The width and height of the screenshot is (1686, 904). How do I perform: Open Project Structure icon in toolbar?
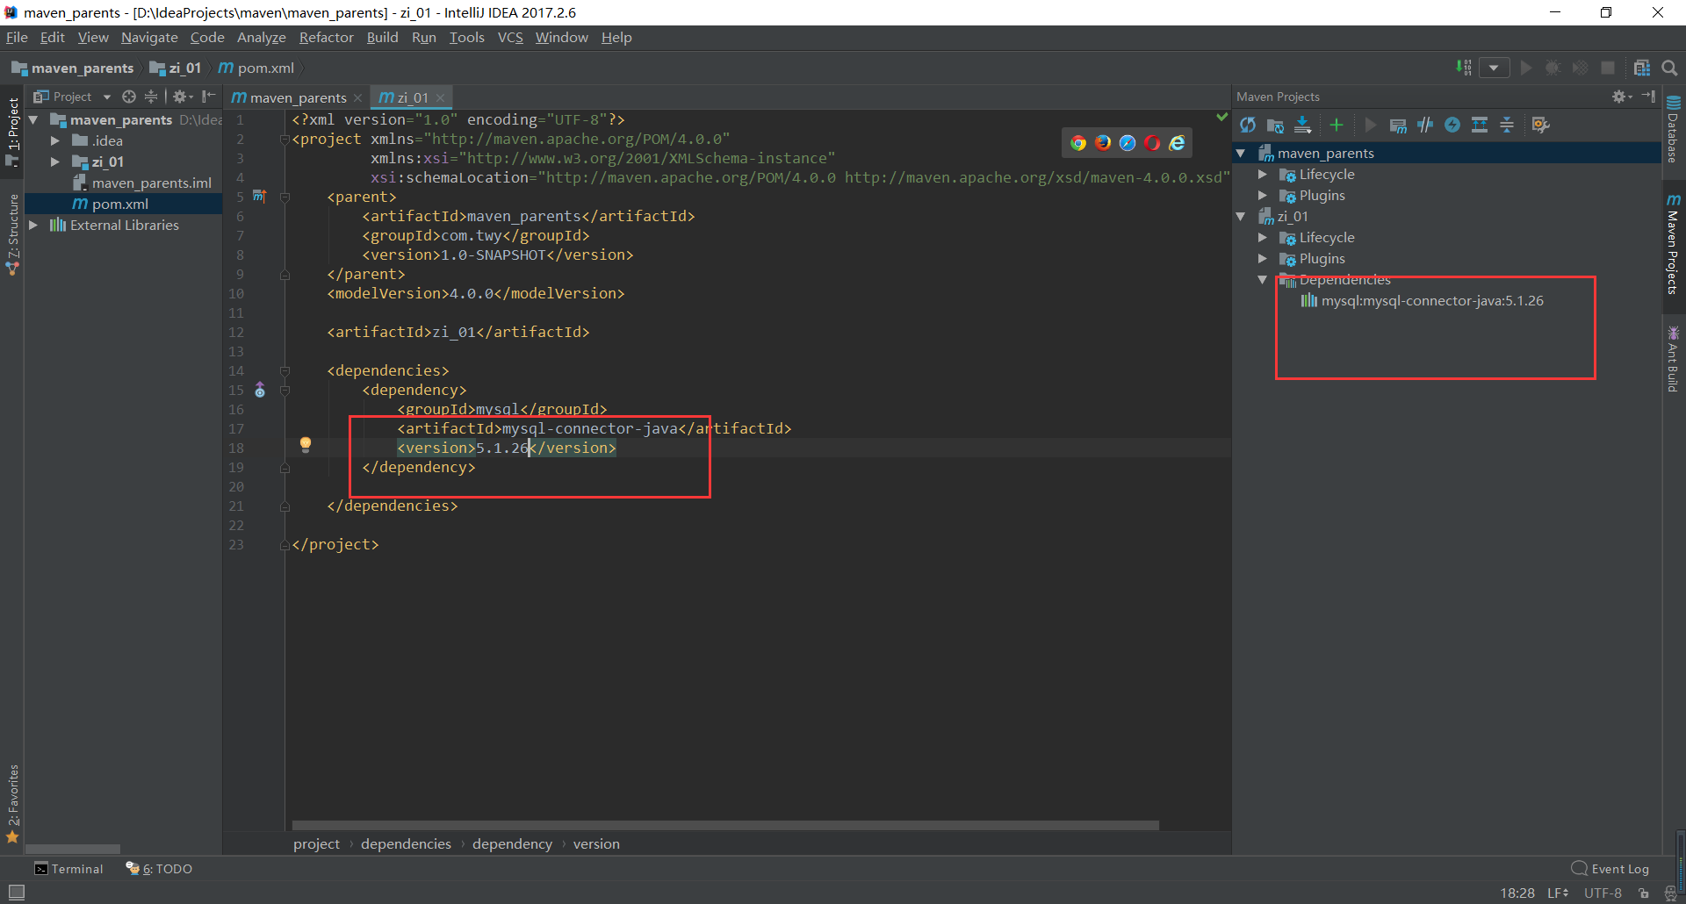[1641, 68]
